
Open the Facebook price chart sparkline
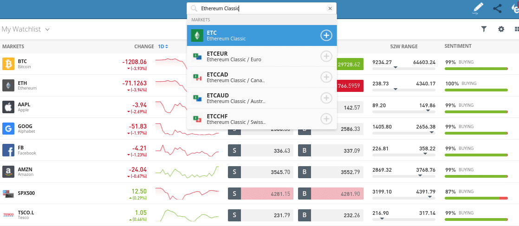point(187,150)
